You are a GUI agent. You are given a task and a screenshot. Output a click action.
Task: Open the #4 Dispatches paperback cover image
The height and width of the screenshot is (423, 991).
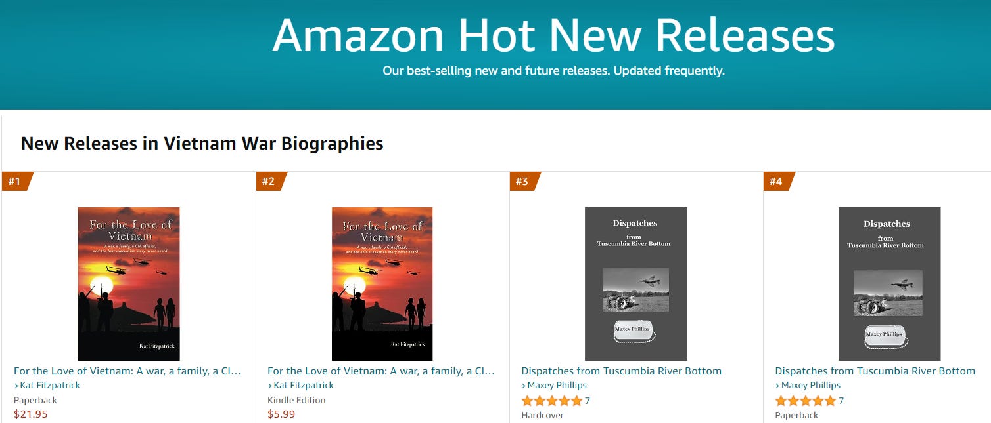point(890,284)
